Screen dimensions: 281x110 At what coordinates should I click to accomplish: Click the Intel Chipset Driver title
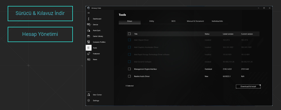[x=141, y=40]
